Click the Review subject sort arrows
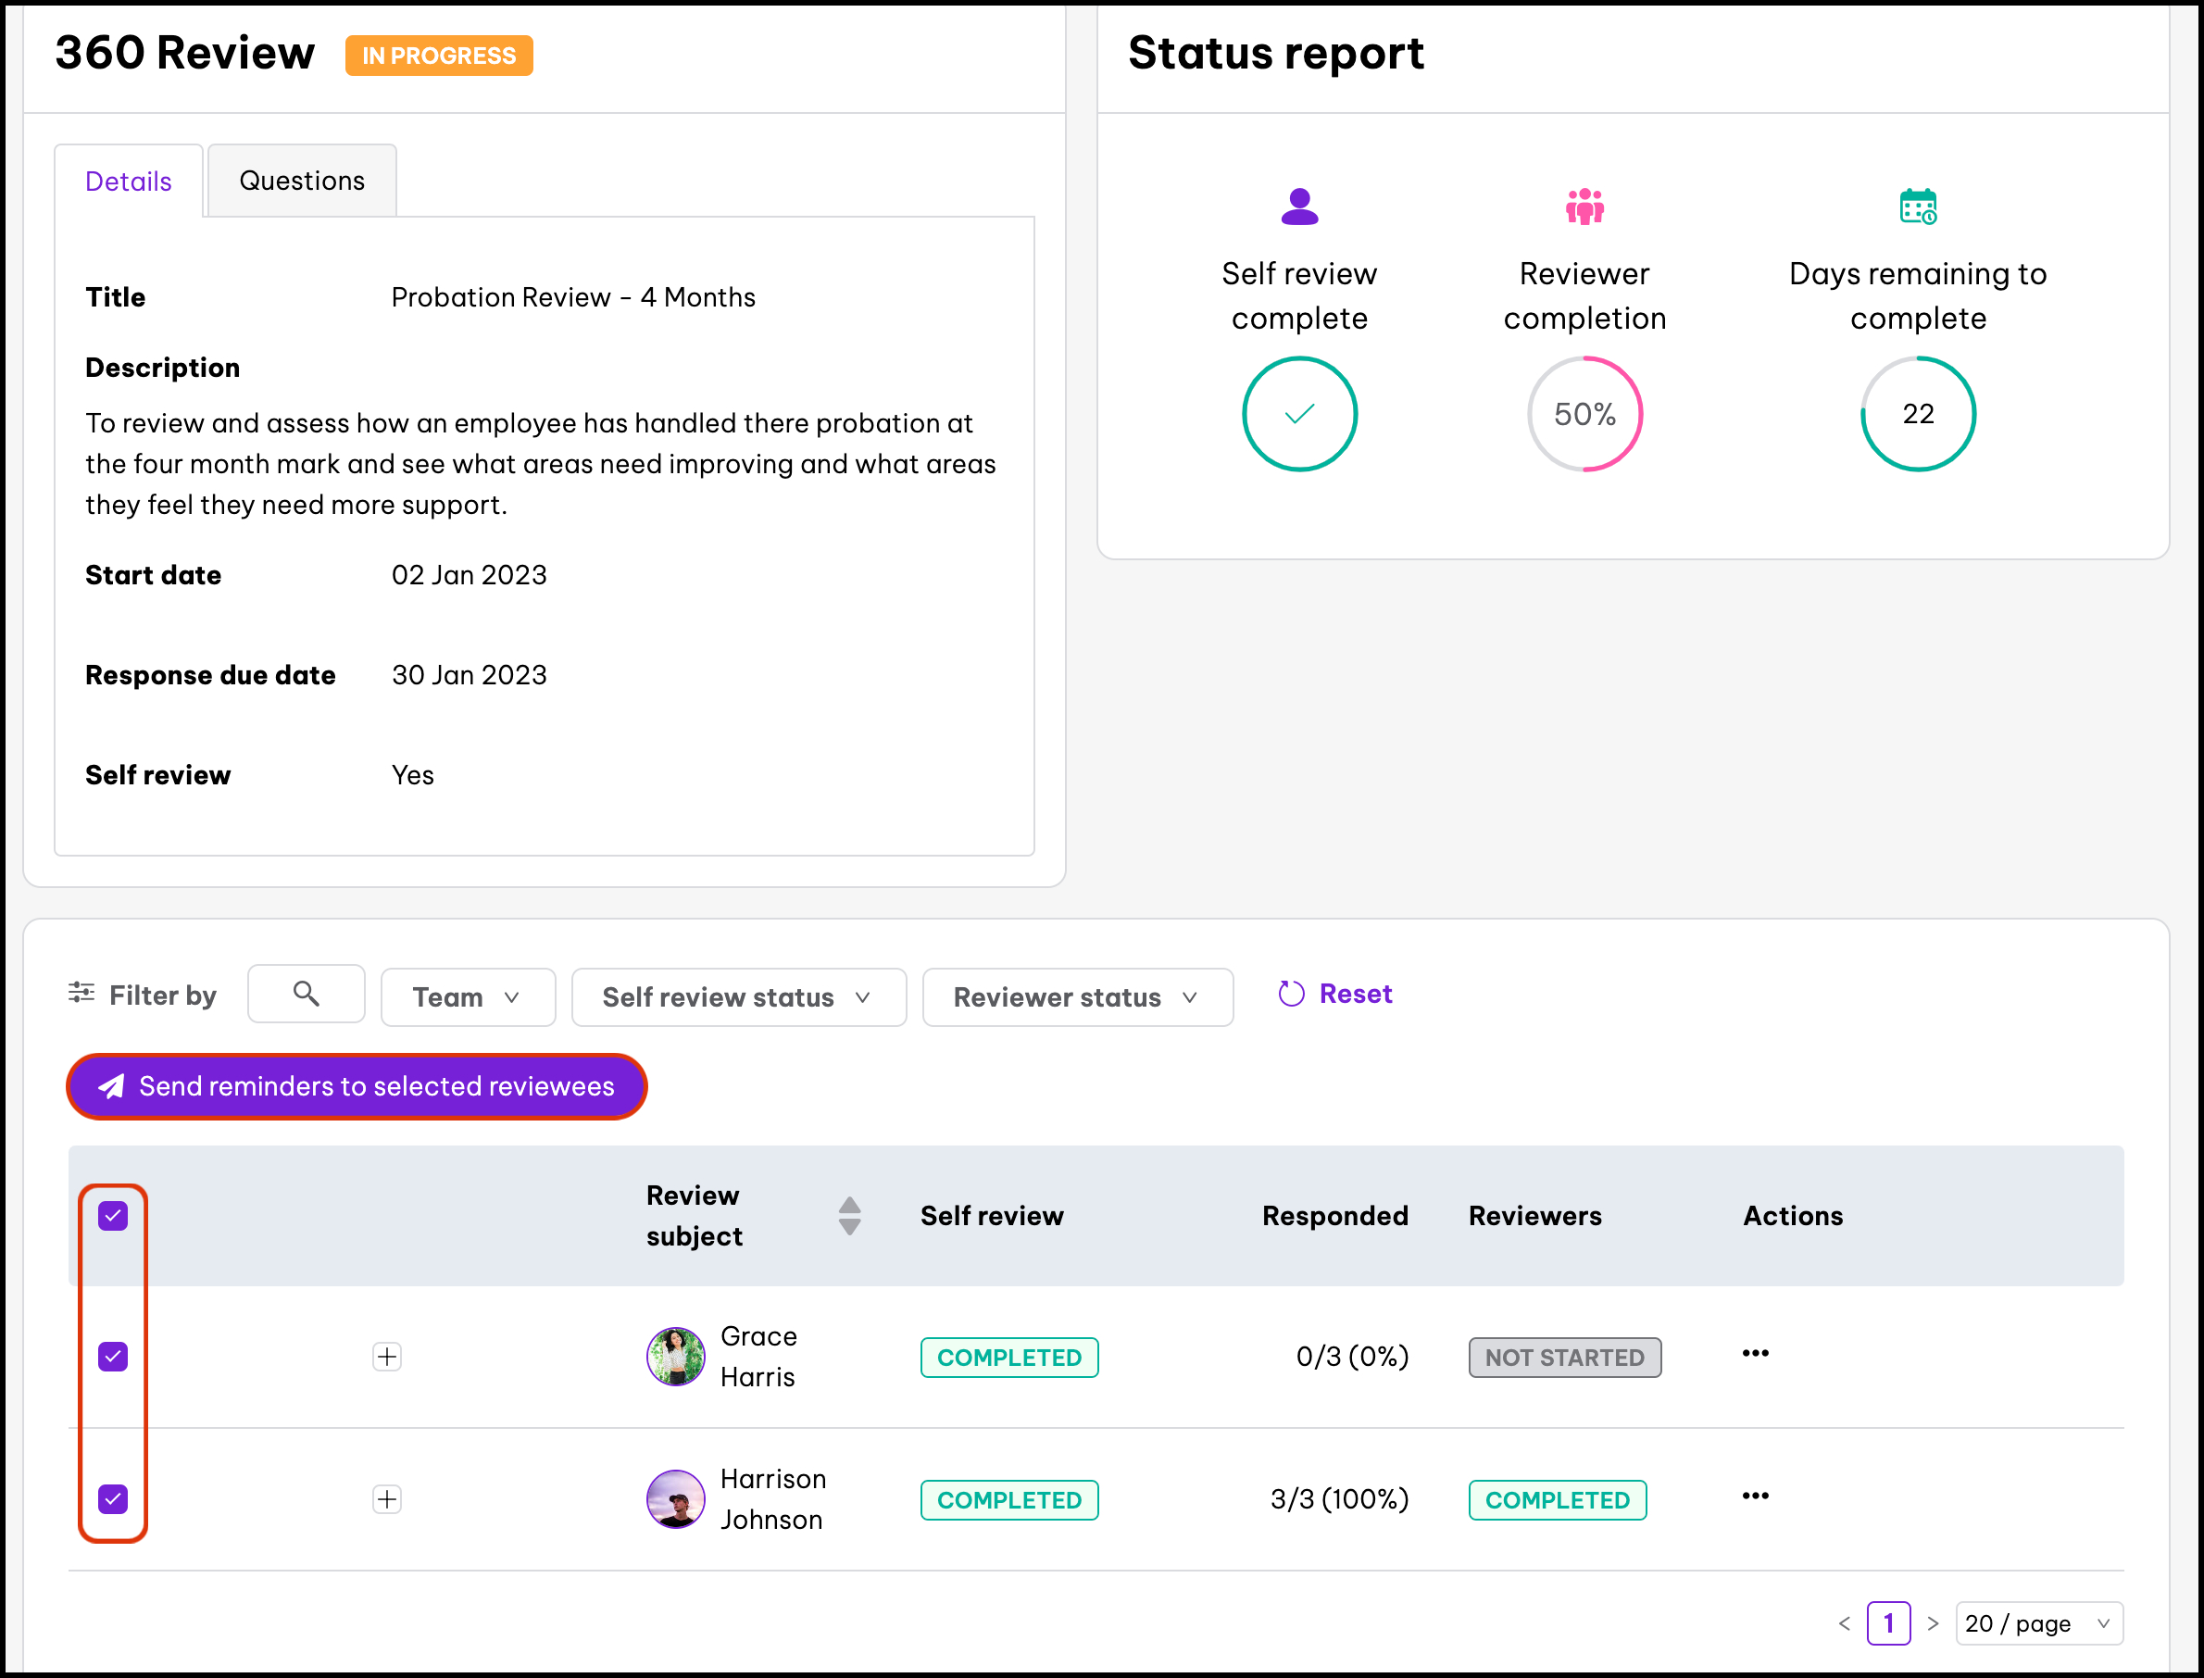This screenshot has height=1678, width=2204. (849, 1216)
